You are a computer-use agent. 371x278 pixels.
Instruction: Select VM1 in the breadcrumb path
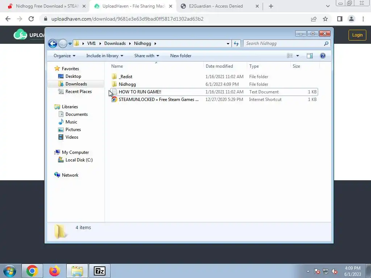pos(91,43)
